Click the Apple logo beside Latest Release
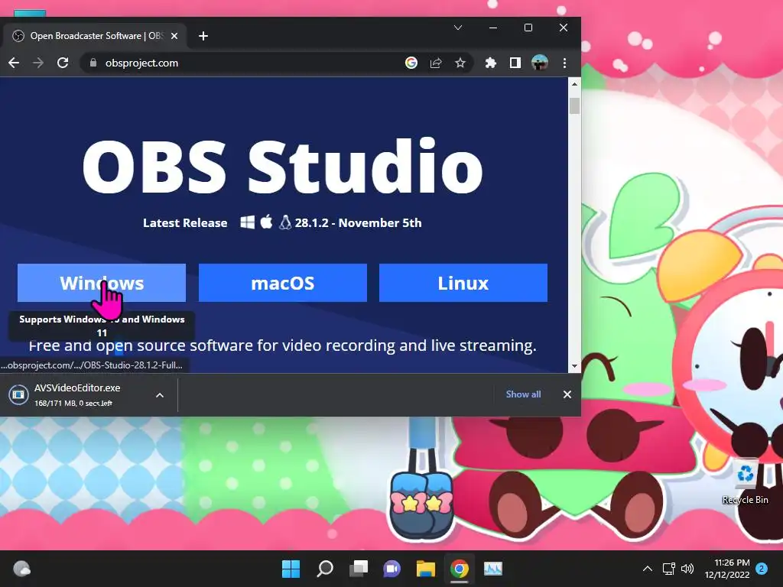 (x=266, y=222)
